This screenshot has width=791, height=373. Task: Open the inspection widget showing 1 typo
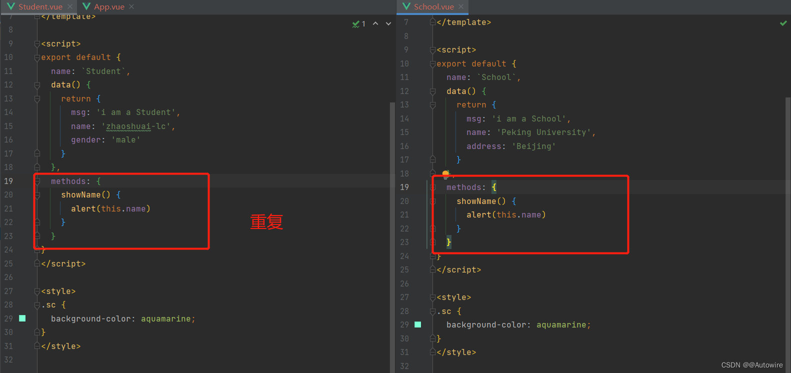[359, 23]
